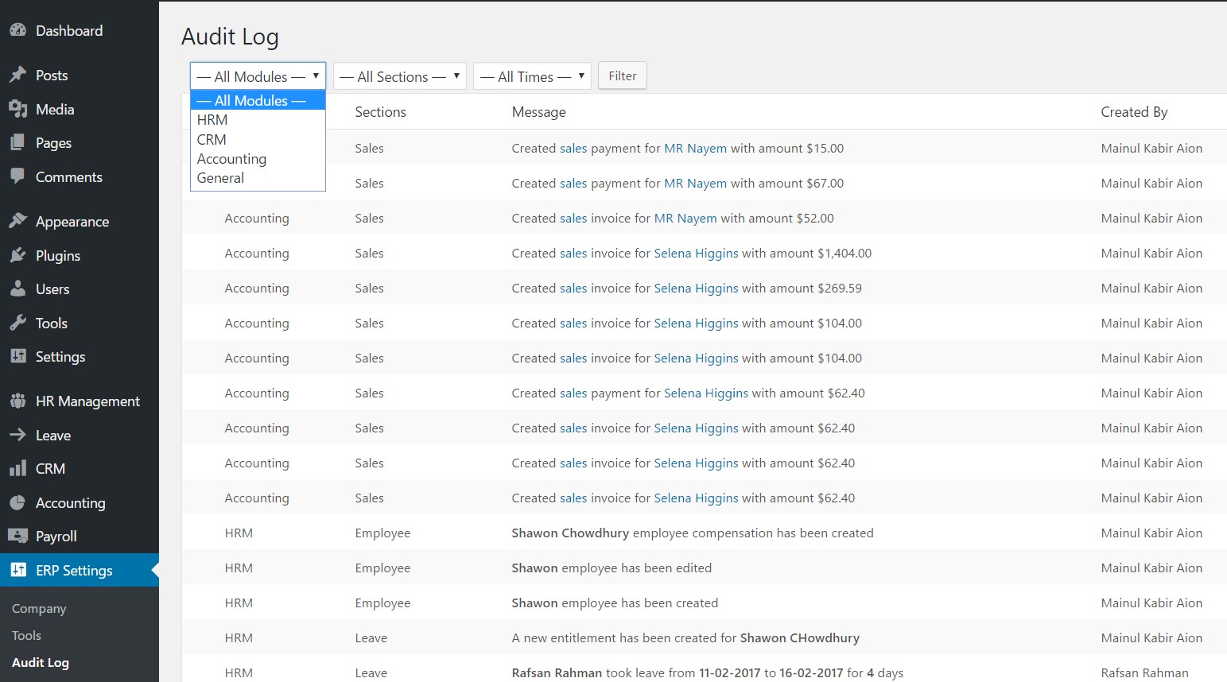This screenshot has width=1227, height=682.
Task: Open the Media menu label
Action: (x=55, y=109)
